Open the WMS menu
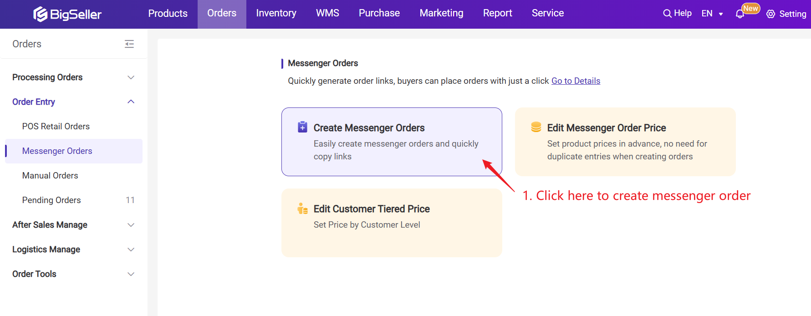 pyautogui.click(x=327, y=14)
